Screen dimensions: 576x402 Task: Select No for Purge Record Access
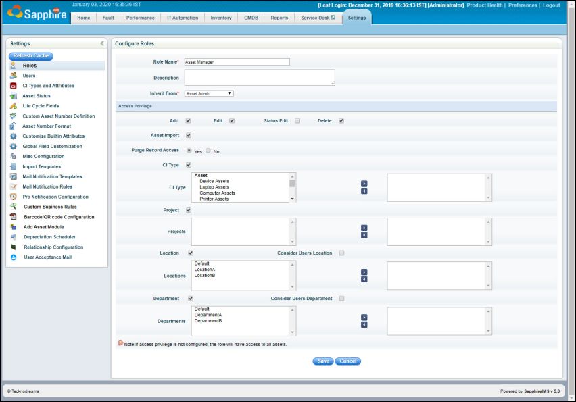pyautogui.click(x=208, y=151)
